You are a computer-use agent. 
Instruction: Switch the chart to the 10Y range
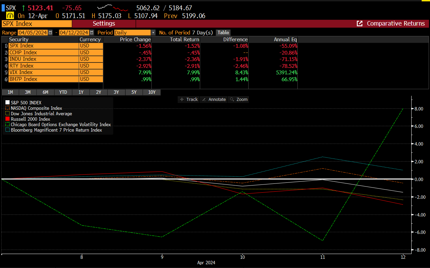(152, 92)
